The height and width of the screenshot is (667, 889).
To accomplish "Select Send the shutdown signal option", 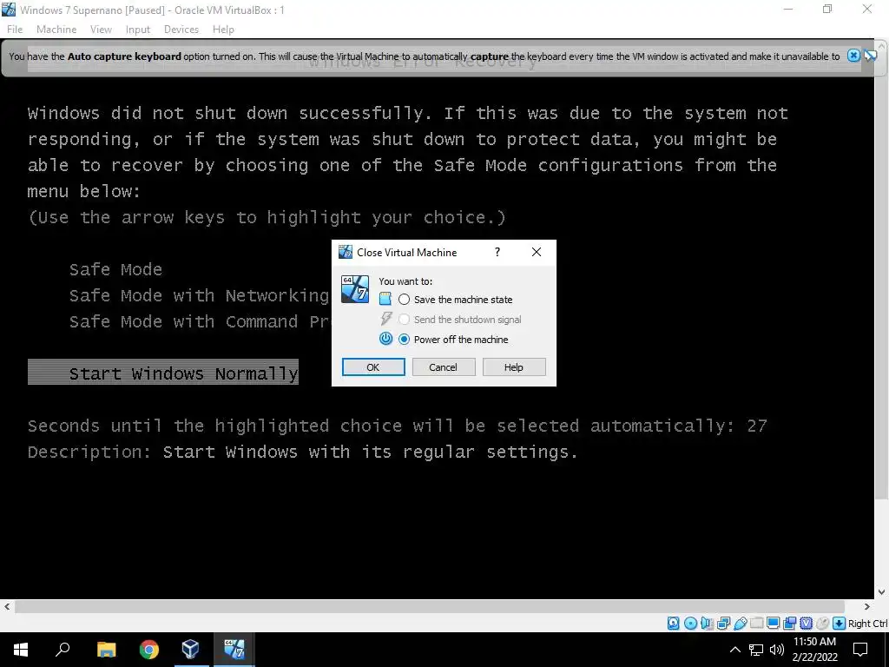I will pyautogui.click(x=460, y=320).
